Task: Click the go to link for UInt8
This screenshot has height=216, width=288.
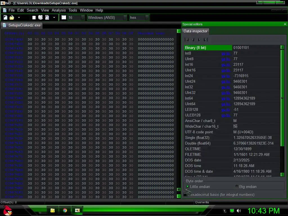Action: pyautogui.click(x=226, y=59)
